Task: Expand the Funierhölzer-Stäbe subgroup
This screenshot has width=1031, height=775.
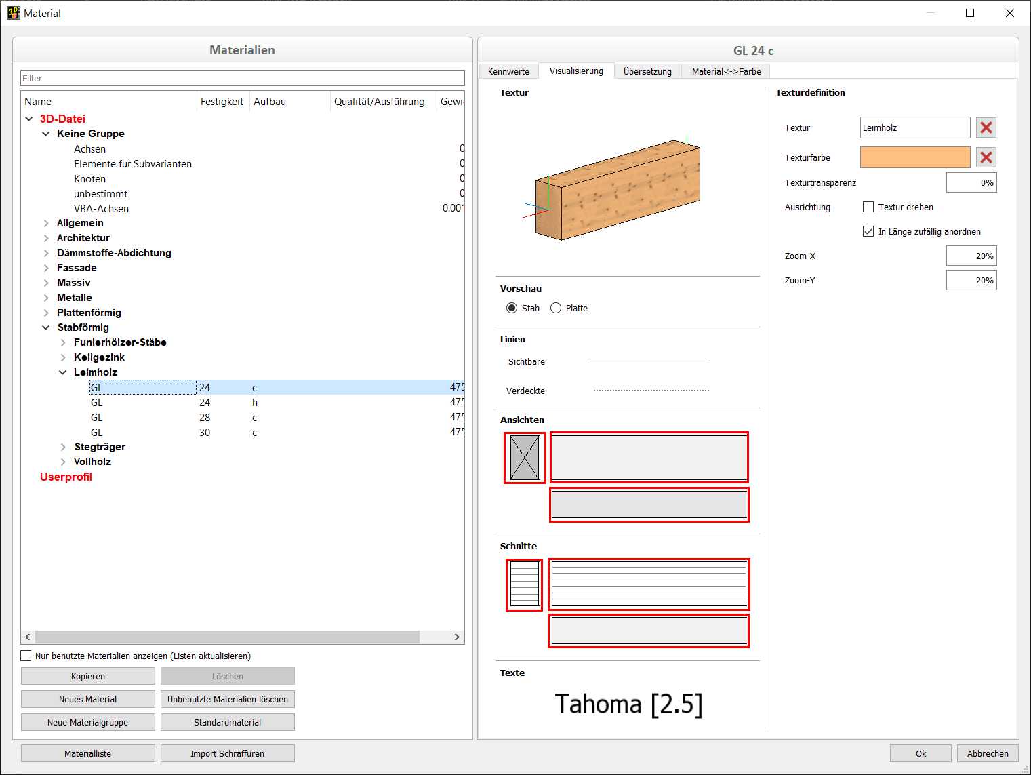Action: click(x=63, y=342)
